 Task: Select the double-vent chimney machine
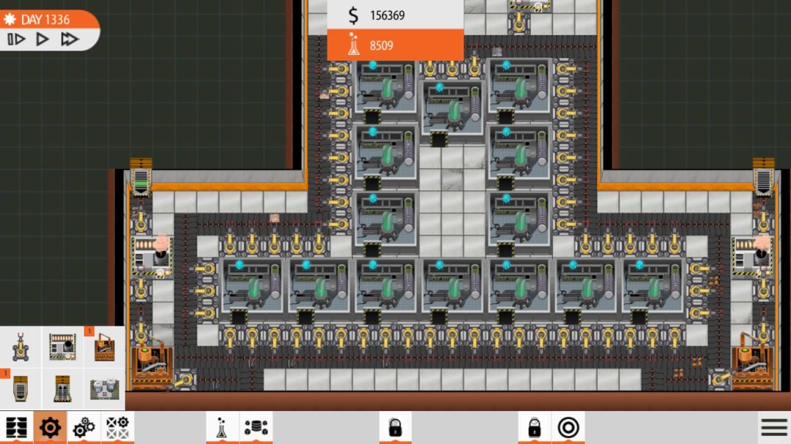coord(62,388)
